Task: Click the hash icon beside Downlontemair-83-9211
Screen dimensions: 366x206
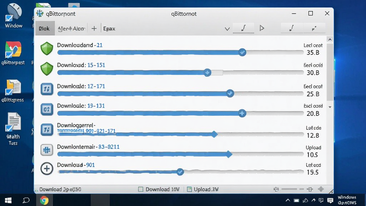Action: pyautogui.click(x=47, y=150)
